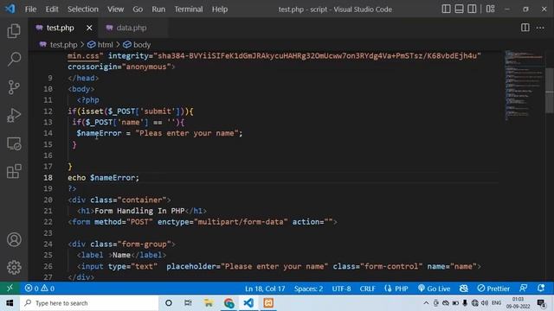Open the Windows Start menu
554x311 pixels.
pos(10,303)
